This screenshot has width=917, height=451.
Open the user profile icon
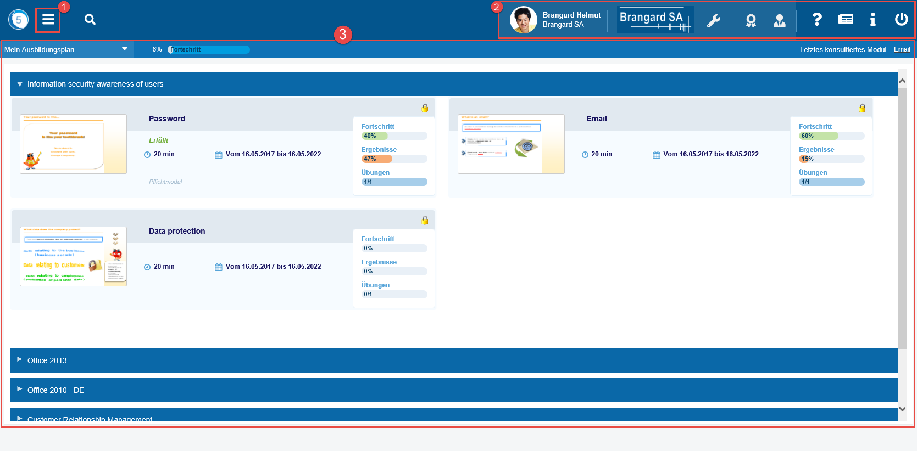[x=779, y=21]
